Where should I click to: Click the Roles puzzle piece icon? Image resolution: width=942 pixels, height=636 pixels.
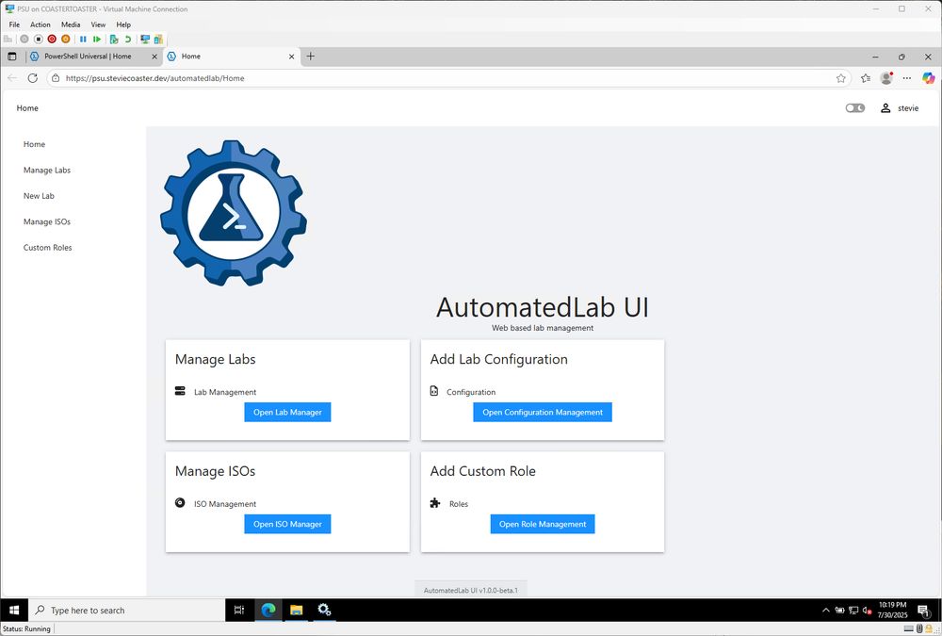pos(435,502)
